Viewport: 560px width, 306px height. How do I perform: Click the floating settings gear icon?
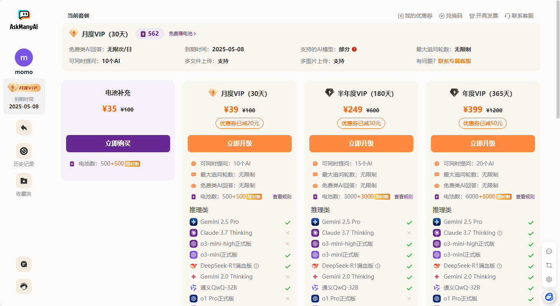click(549, 279)
